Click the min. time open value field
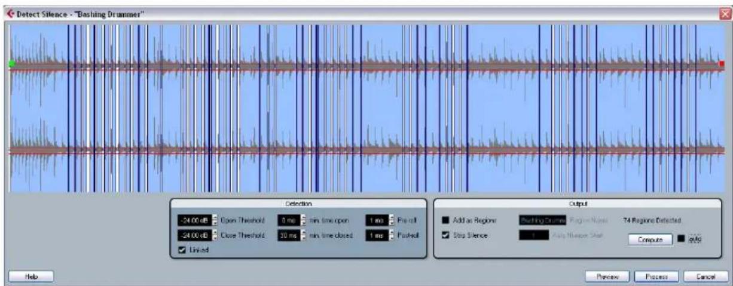733x286 pixels. [288, 220]
